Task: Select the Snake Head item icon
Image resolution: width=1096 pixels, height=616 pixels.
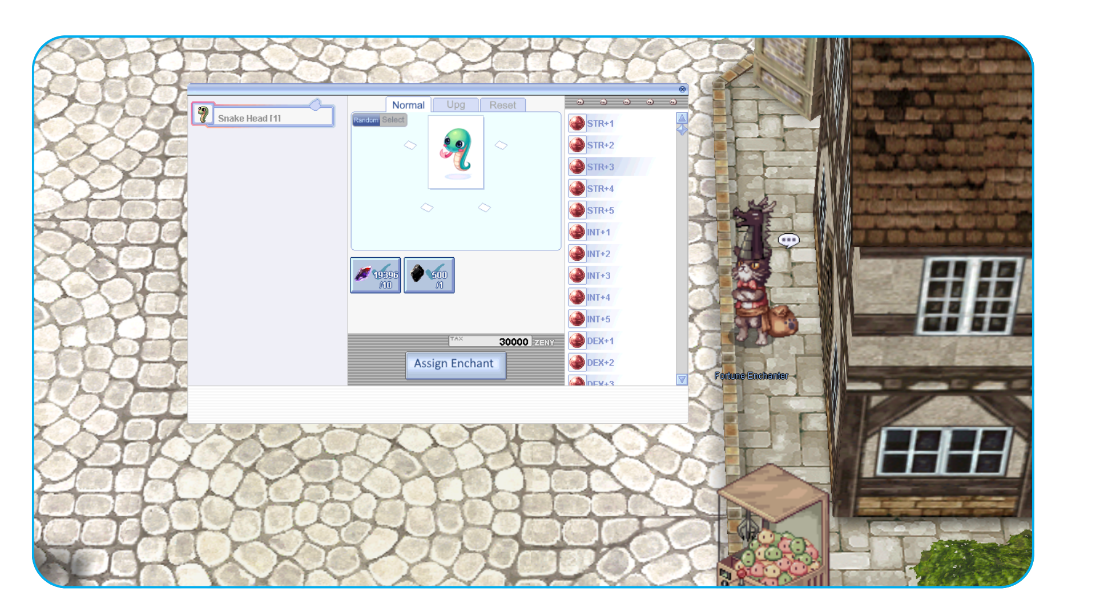Action: (203, 114)
